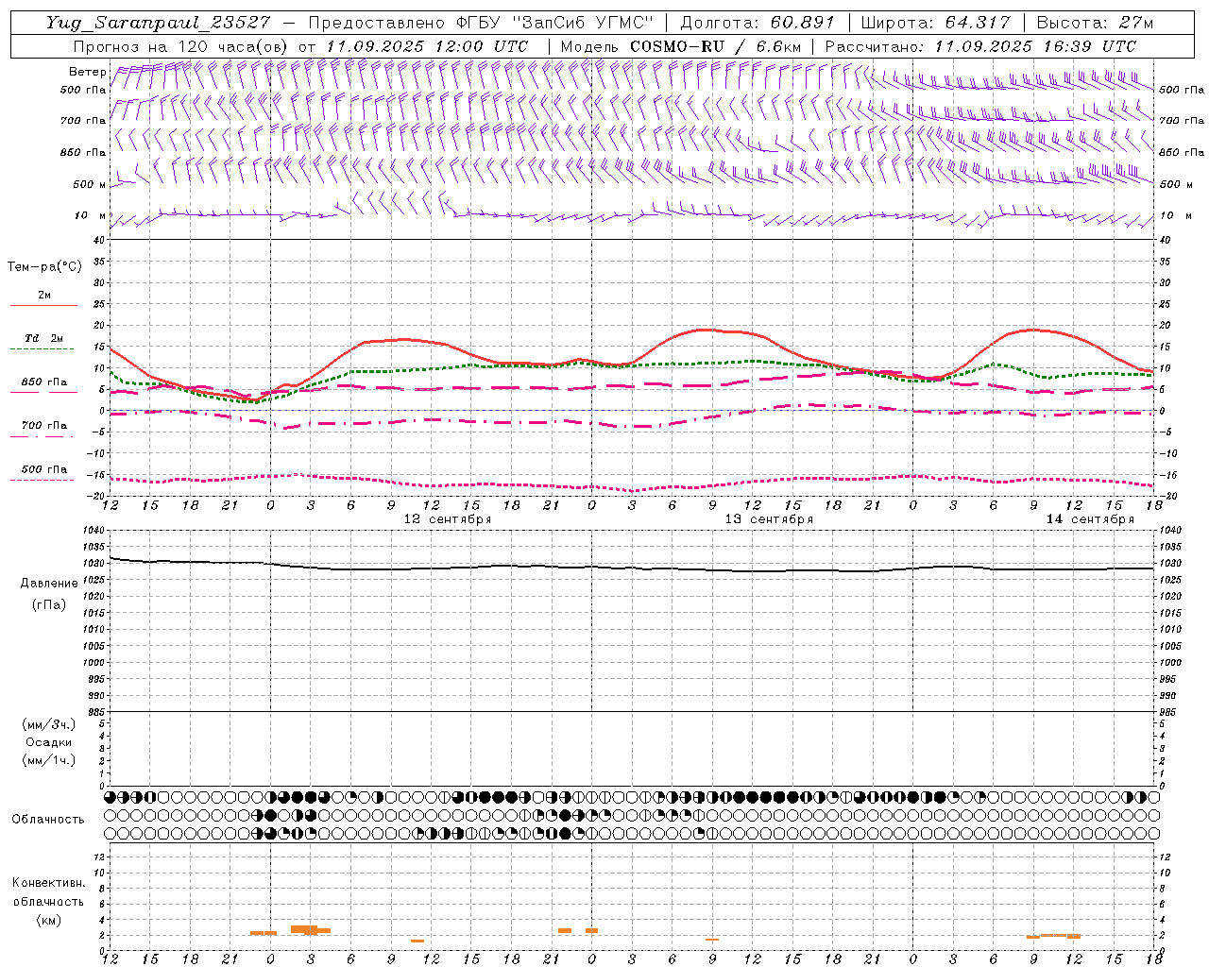Click the (км) unit of convective cloud panel

(x=48, y=920)
